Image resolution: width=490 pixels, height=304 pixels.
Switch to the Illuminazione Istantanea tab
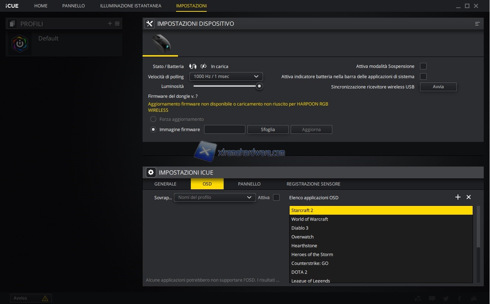130,6
